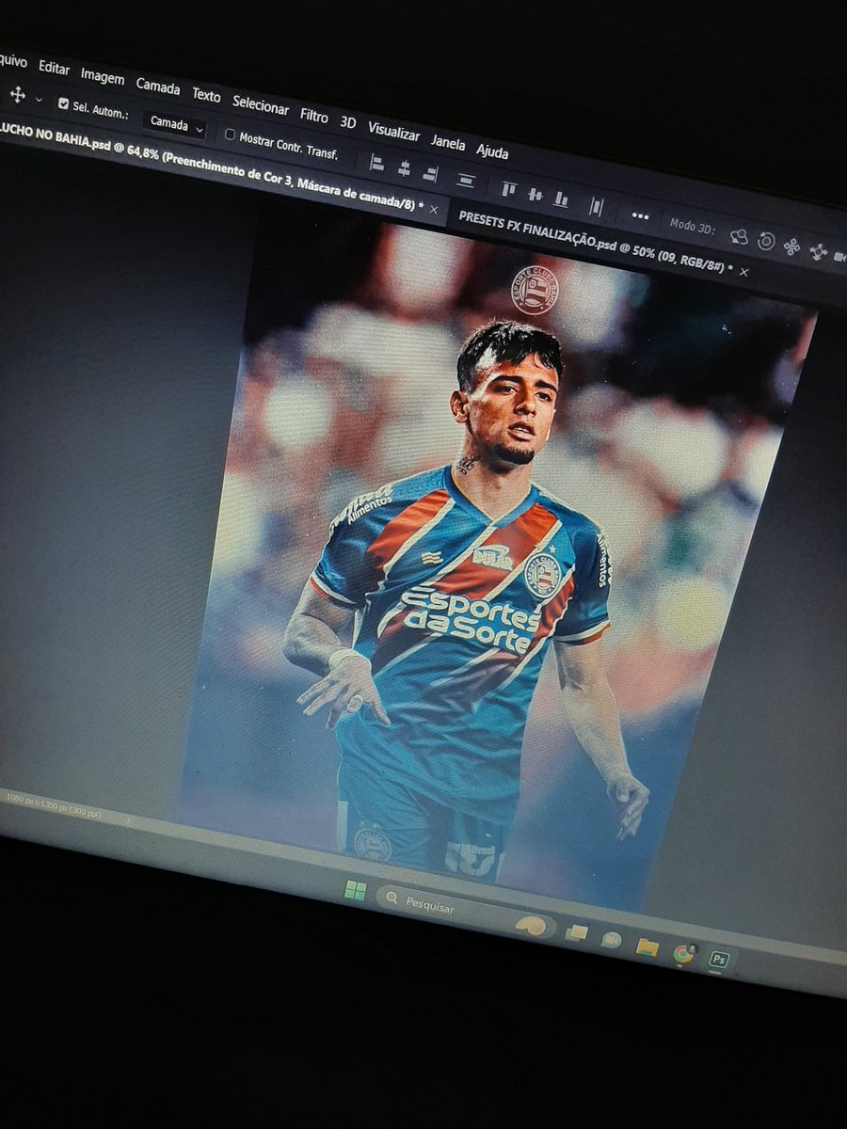Select the Move tool icon in options bar
Image resolution: width=847 pixels, height=1129 pixels.
click(16, 95)
